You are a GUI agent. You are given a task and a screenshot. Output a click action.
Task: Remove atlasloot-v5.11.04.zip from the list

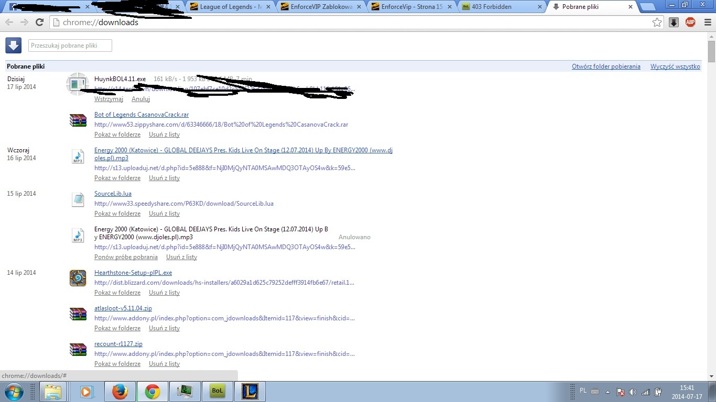tap(164, 328)
